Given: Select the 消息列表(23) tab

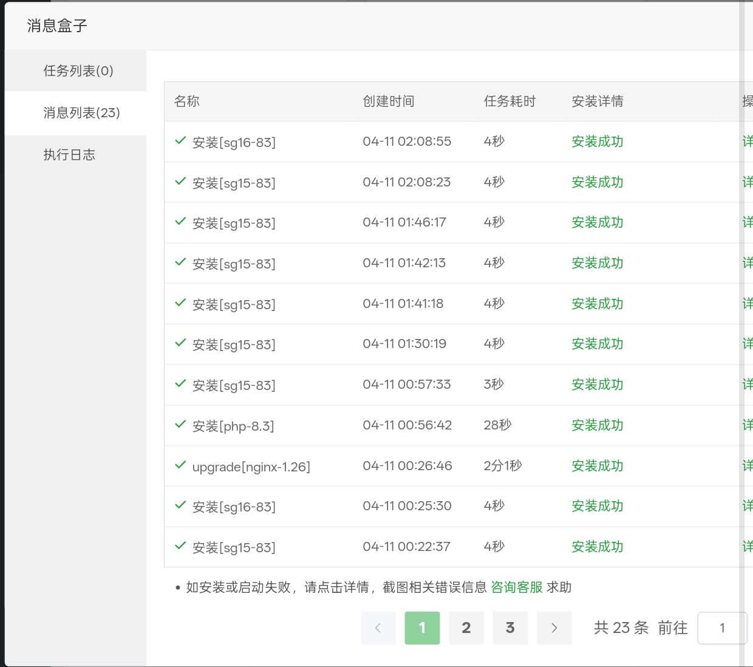Looking at the screenshot, I should pyautogui.click(x=81, y=113).
